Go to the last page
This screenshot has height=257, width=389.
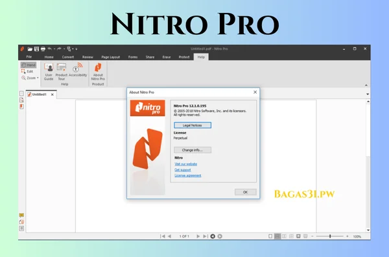[x=205, y=236]
